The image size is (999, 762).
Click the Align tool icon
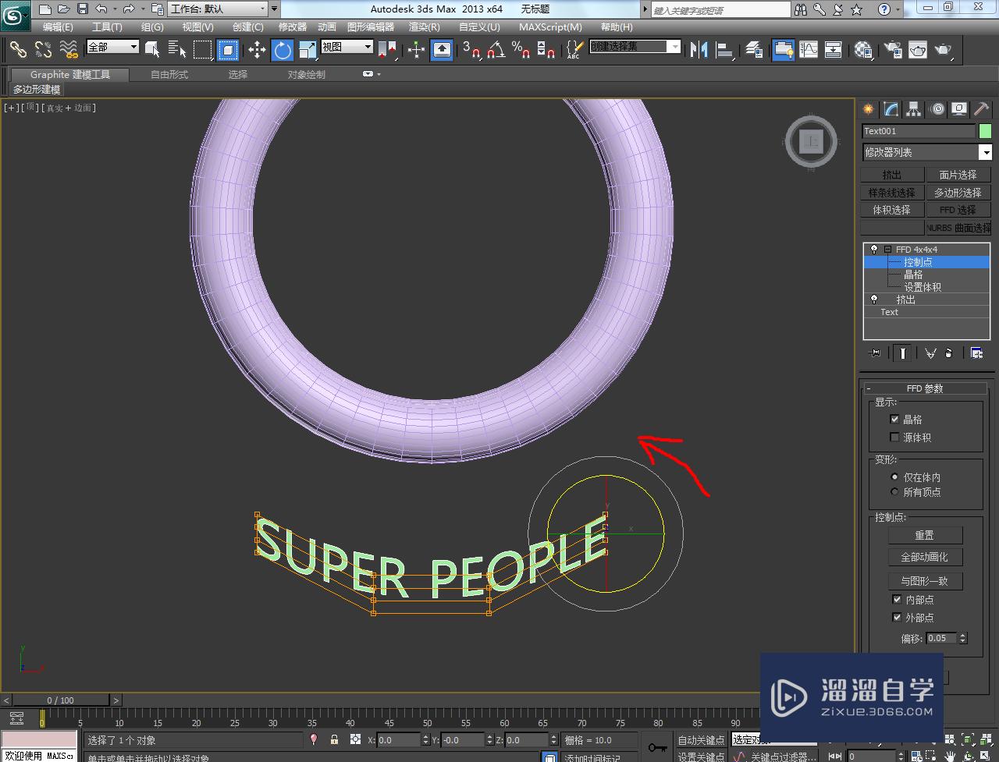pyautogui.click(x=726, y=50)
